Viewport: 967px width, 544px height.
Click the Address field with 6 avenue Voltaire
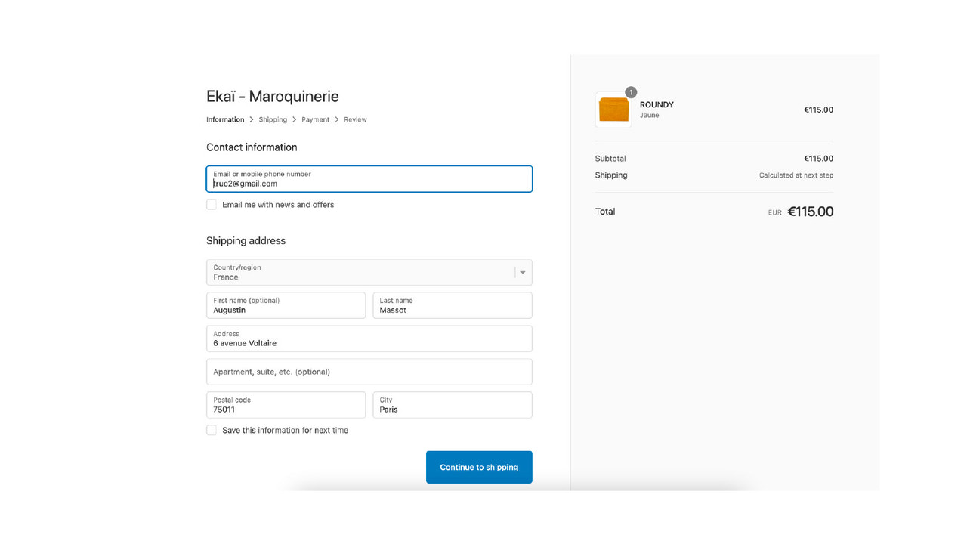click(x=369, y=338)
